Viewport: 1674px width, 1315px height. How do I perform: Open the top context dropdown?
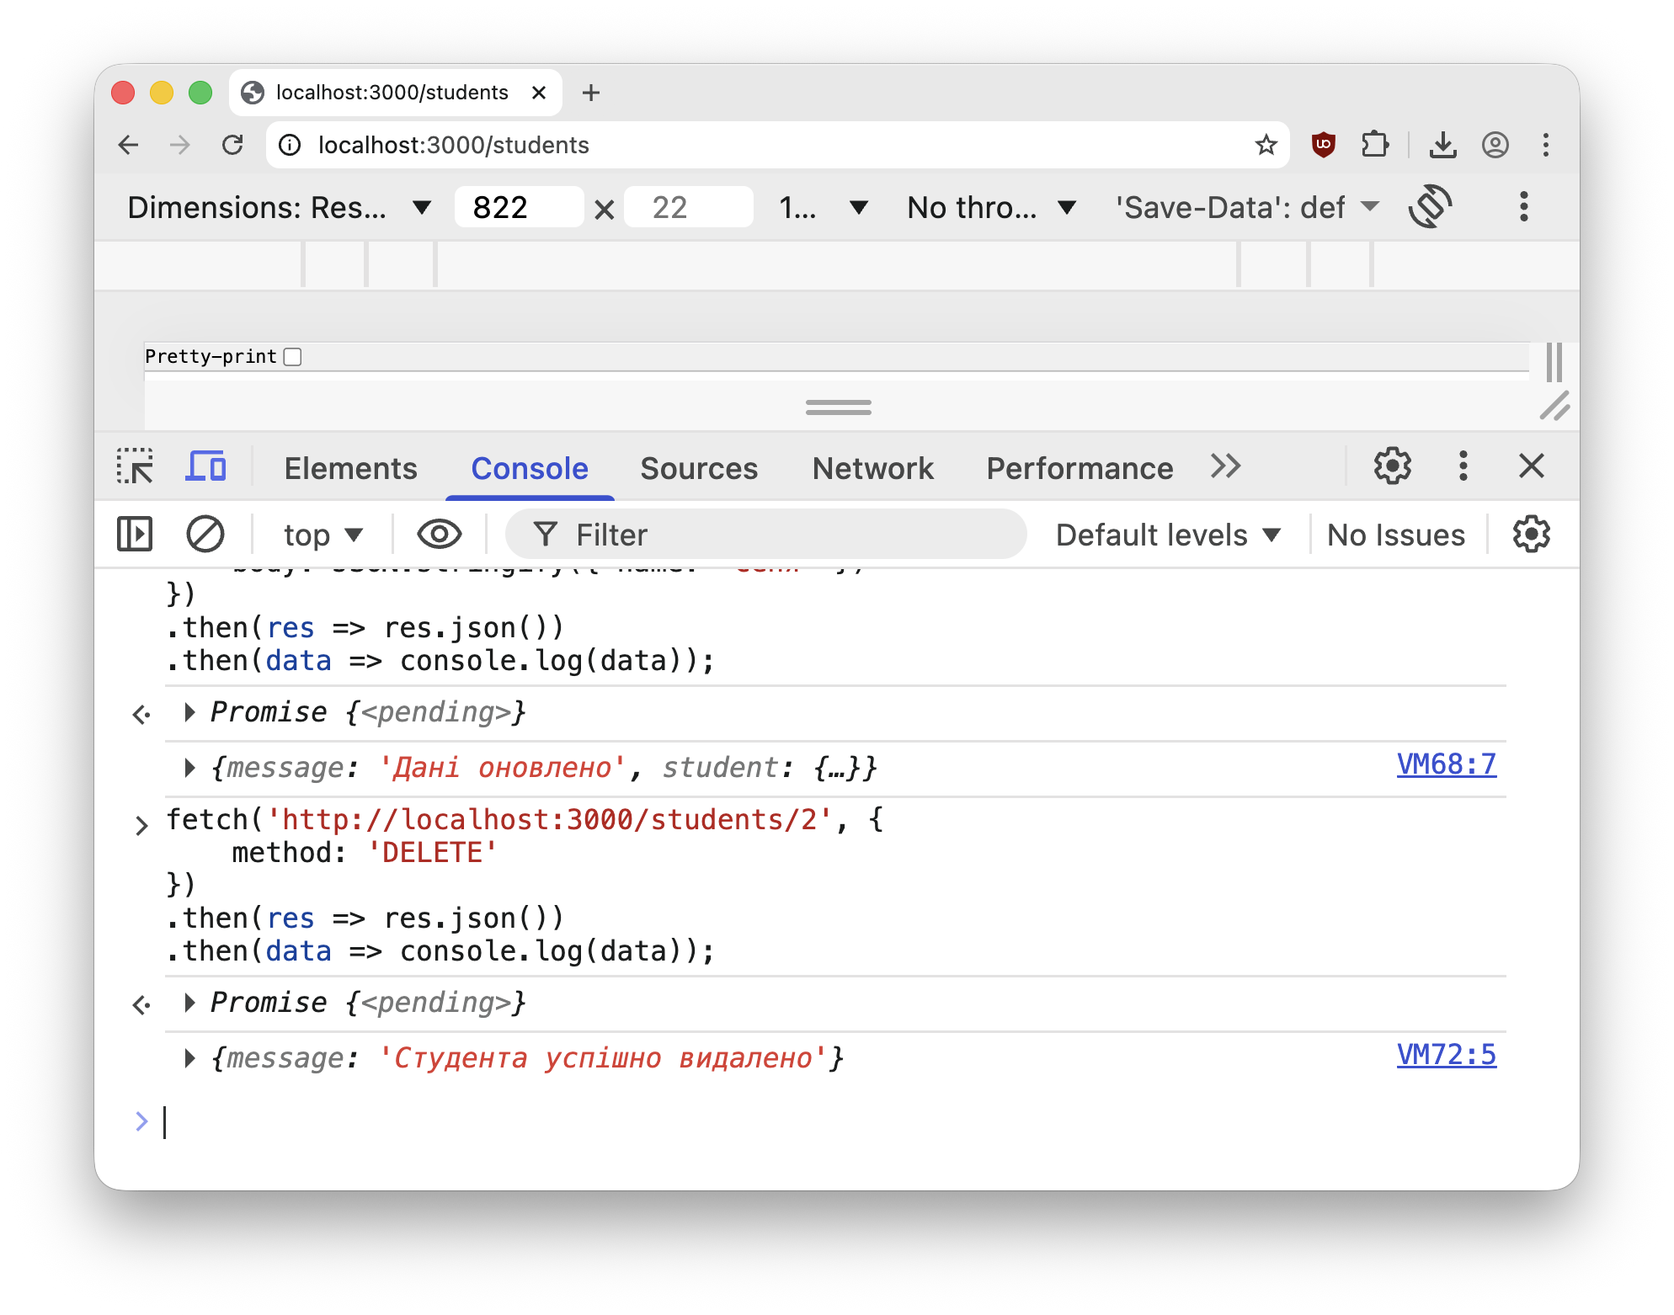coord(323,535)
